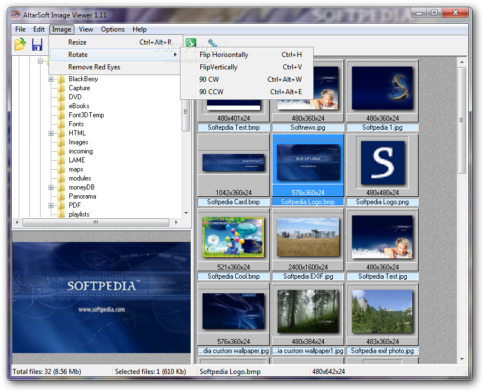Click the HTML folder icon

pos(61,133)
